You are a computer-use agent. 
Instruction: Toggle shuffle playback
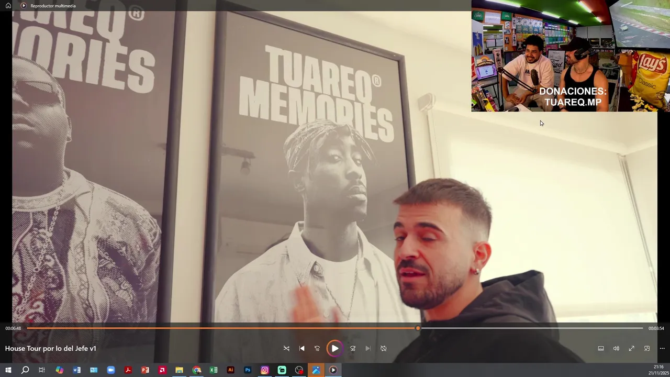click(286, 348)
